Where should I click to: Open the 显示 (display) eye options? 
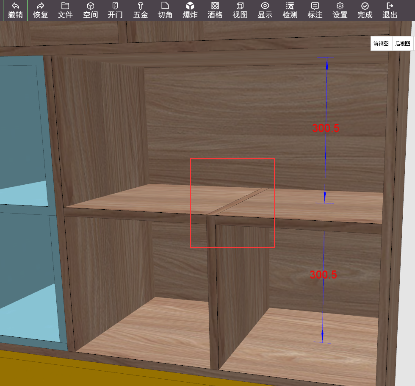tap(265, 10)
